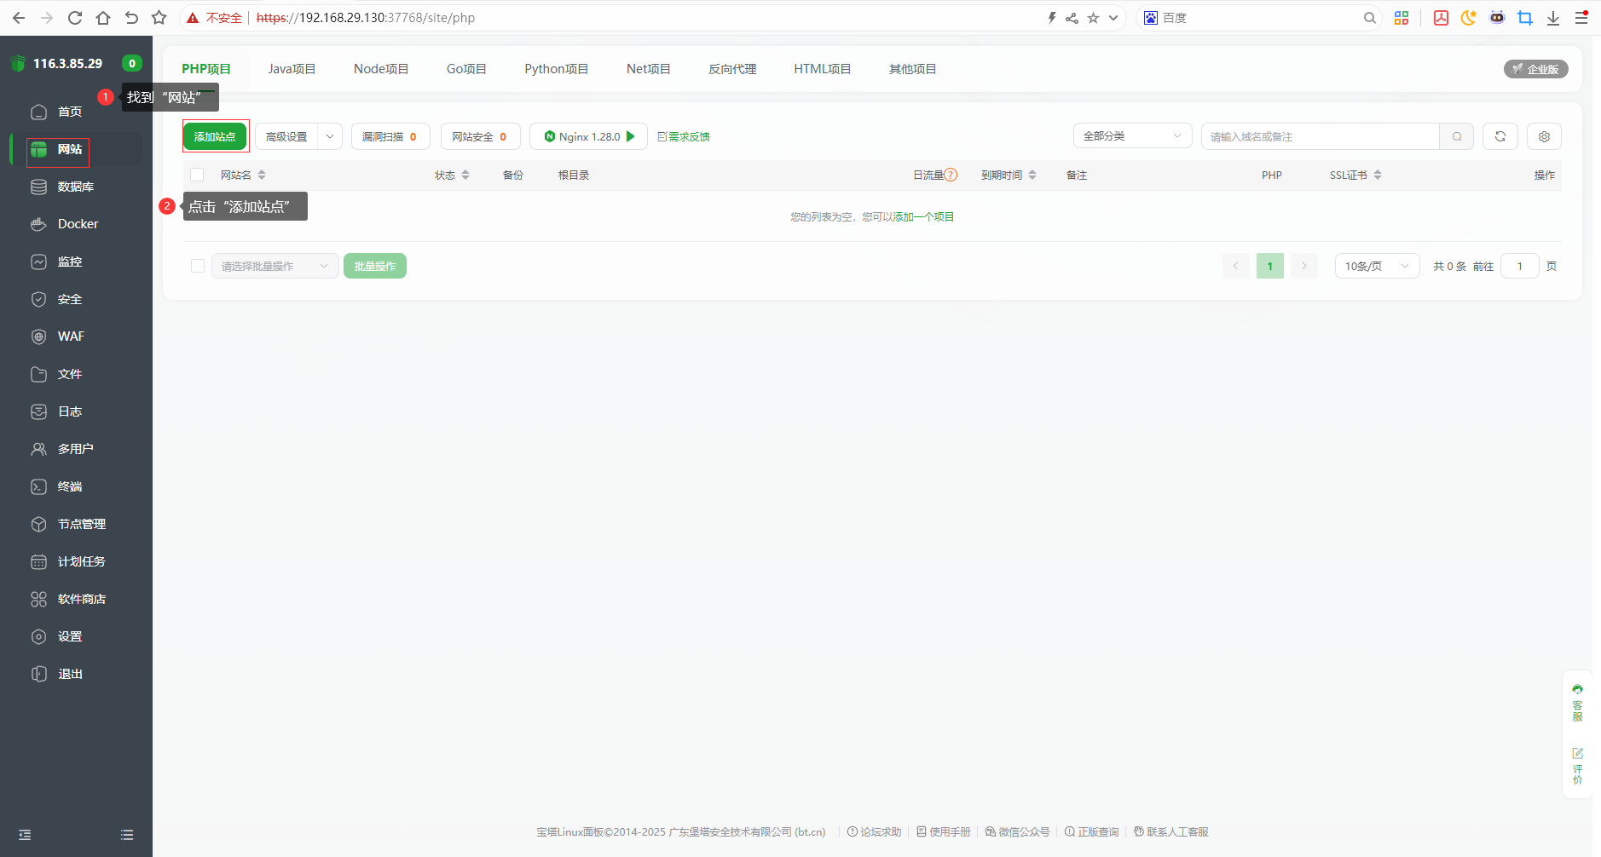
Task: Click the green message count badge
Action: click(132, 63)
